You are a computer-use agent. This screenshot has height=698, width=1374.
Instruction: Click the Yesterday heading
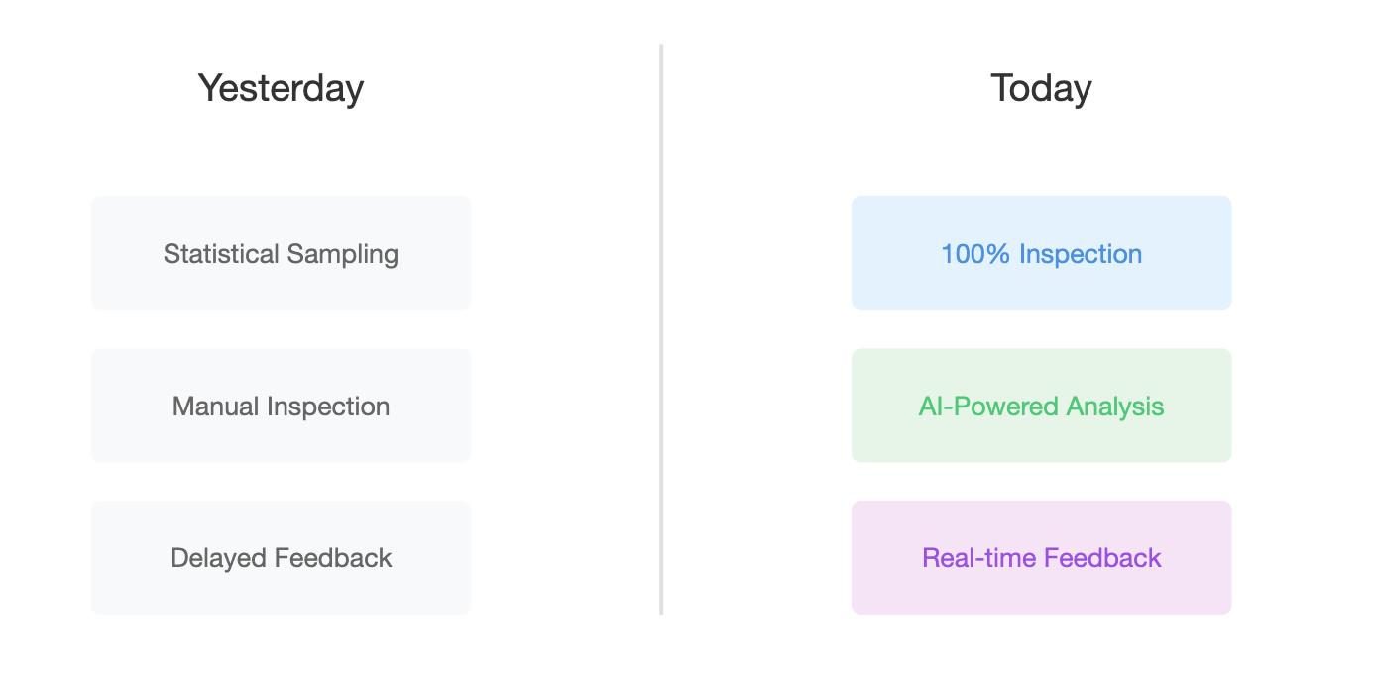pyautogui.click(x=281, y=88)
